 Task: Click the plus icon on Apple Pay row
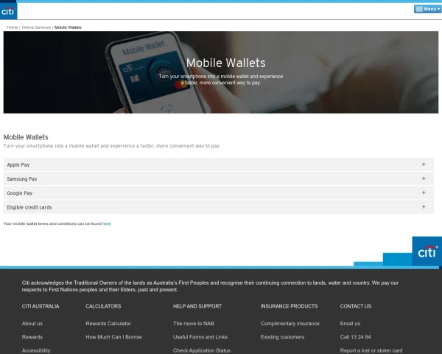[424, 164]
